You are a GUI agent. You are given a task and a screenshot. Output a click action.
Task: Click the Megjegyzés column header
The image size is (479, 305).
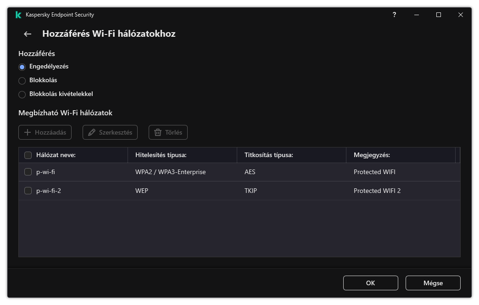coord(372,155)
